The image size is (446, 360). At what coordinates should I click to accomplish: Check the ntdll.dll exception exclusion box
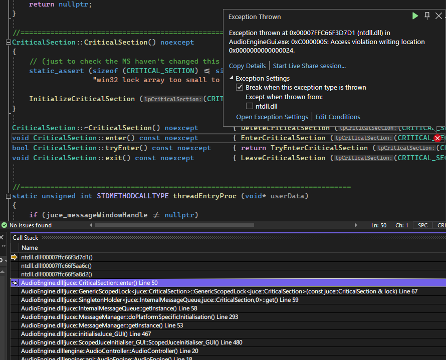pos(250,106)
